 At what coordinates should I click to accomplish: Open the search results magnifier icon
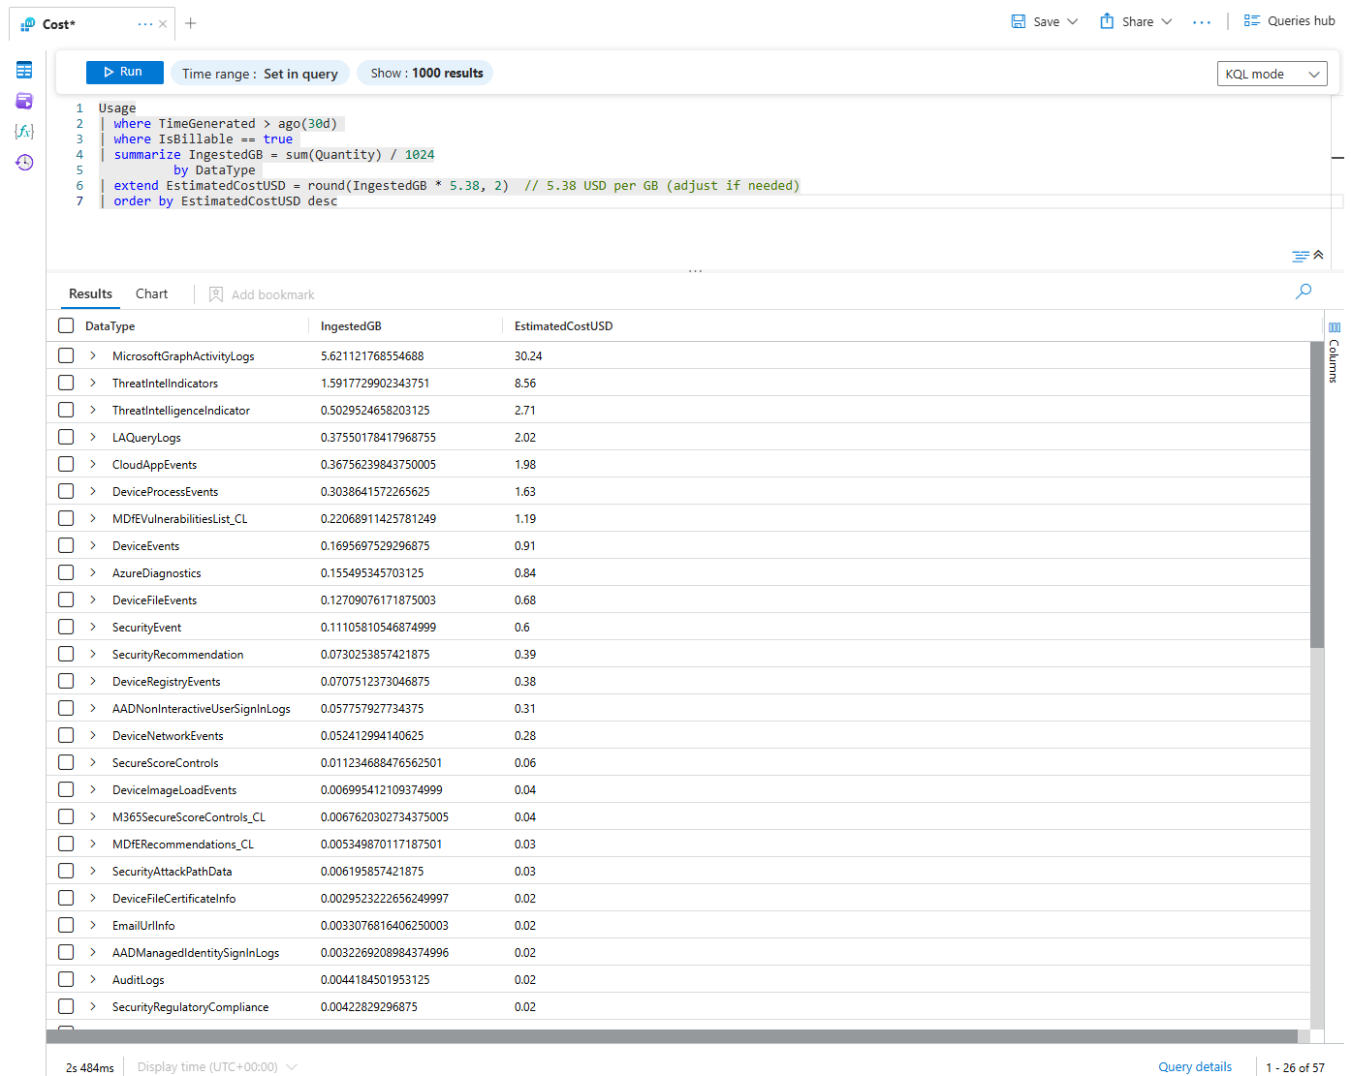coord(1304,291)
